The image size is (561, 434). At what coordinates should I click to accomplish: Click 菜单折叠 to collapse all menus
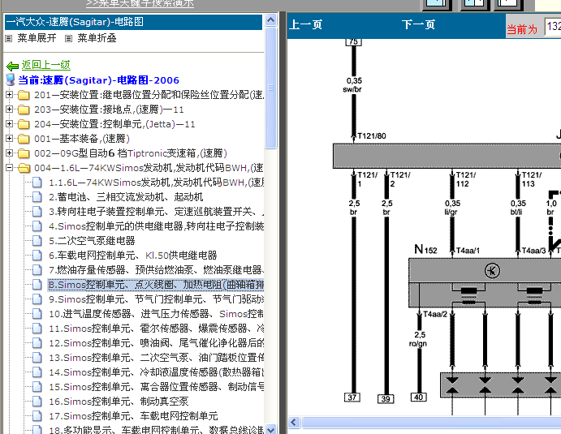[97, 38]
